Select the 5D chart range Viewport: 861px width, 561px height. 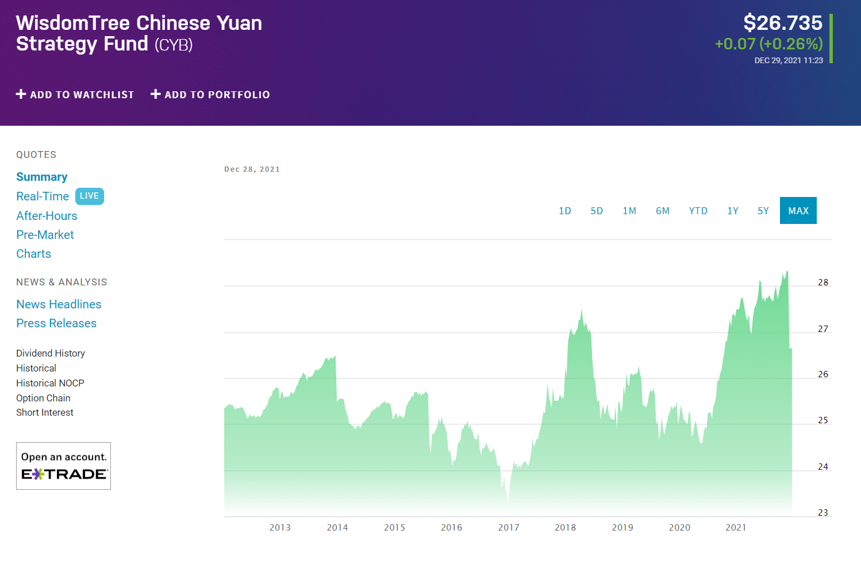[x=597, y=211]
